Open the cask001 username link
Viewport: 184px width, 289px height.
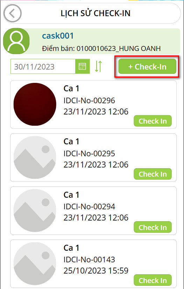(58, 36)
